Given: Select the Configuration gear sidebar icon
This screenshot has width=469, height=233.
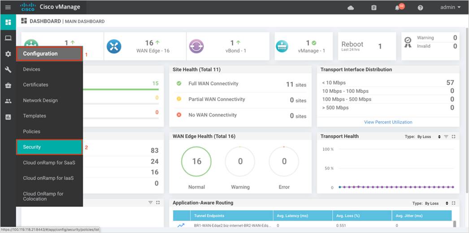Looking at the screenshot, I should pos(8,54).
